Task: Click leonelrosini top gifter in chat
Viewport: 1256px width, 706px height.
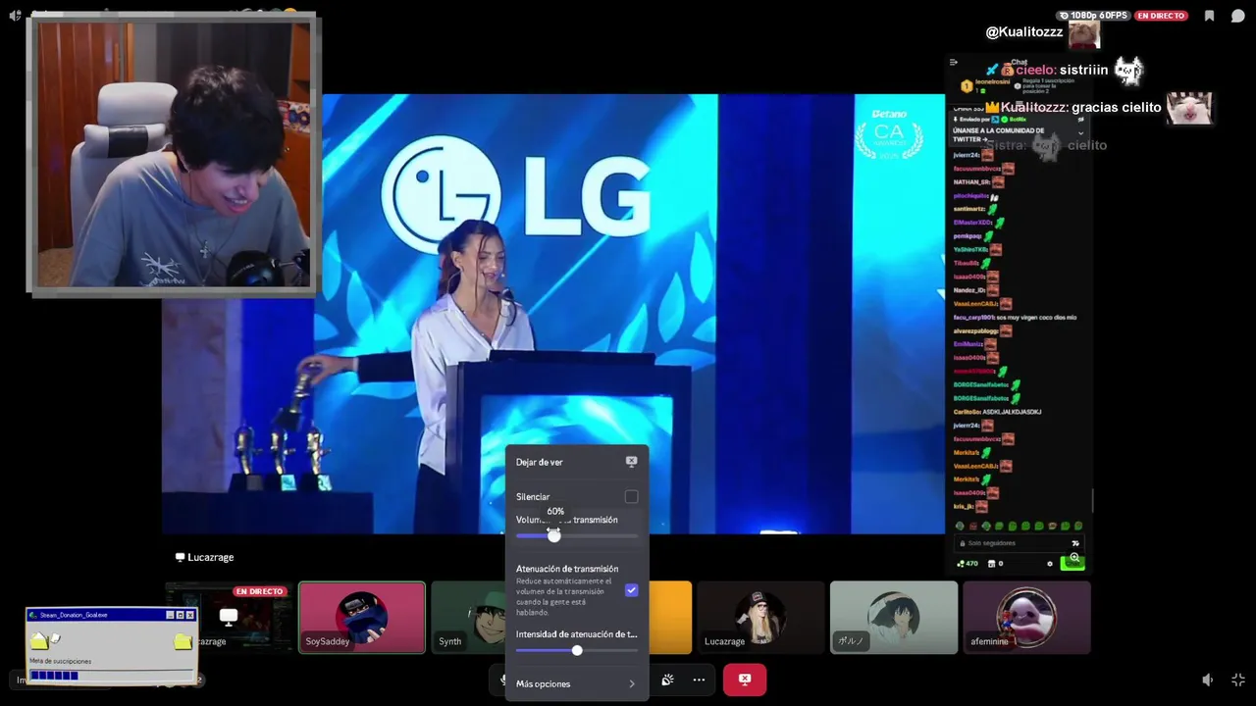Action: point(994,81)
